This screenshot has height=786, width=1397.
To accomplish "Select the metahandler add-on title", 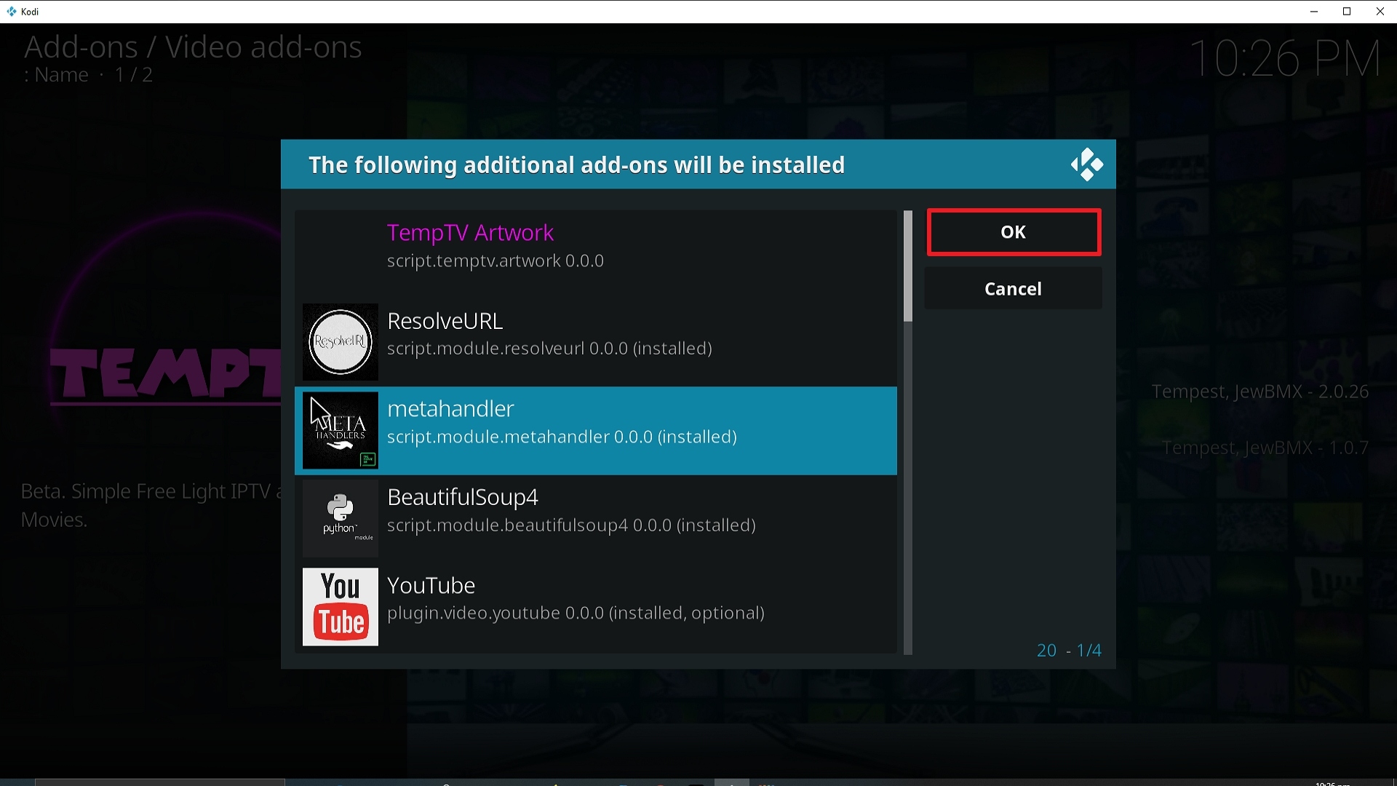I will point(450,409).
